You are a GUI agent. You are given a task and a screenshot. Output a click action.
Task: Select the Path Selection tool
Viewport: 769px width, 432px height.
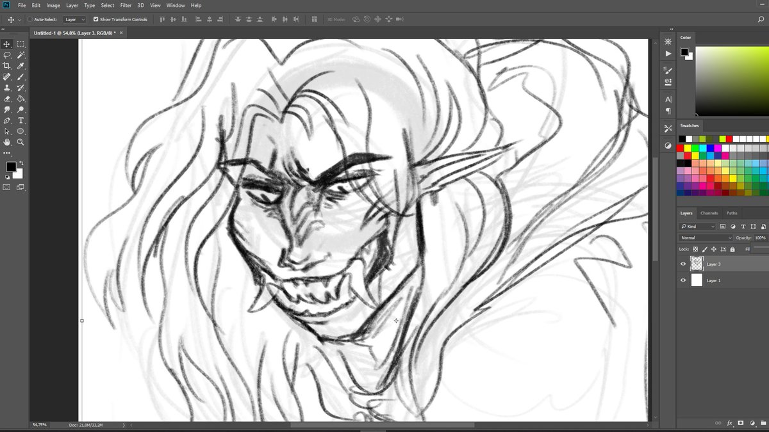[7, 131]
